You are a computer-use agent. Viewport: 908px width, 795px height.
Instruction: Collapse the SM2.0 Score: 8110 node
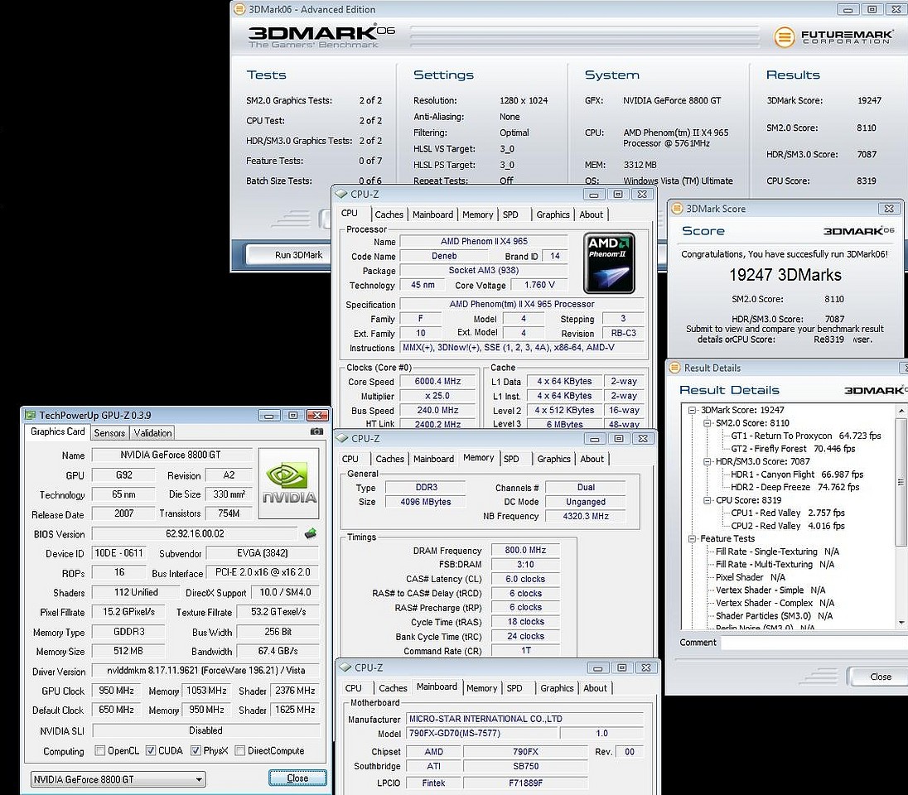click(707, 422)
